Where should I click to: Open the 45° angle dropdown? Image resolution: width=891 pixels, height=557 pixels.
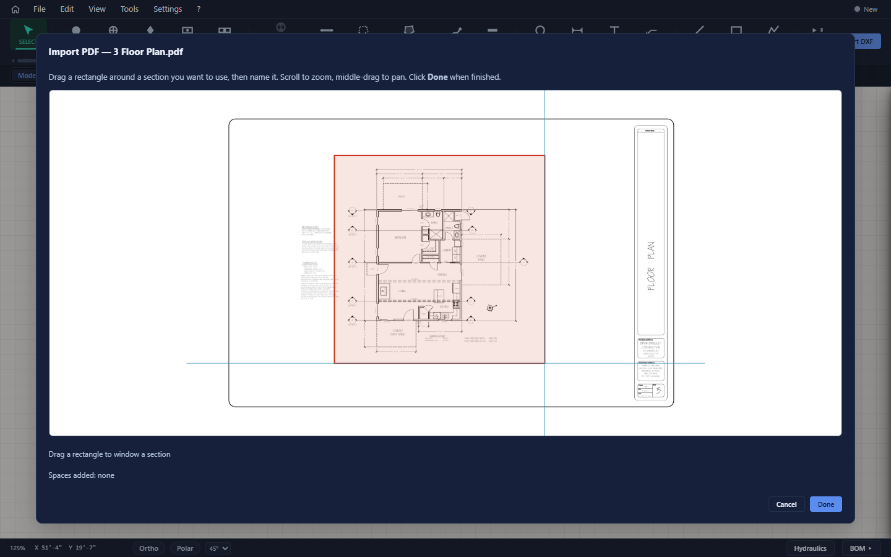(x=218, y=548)
